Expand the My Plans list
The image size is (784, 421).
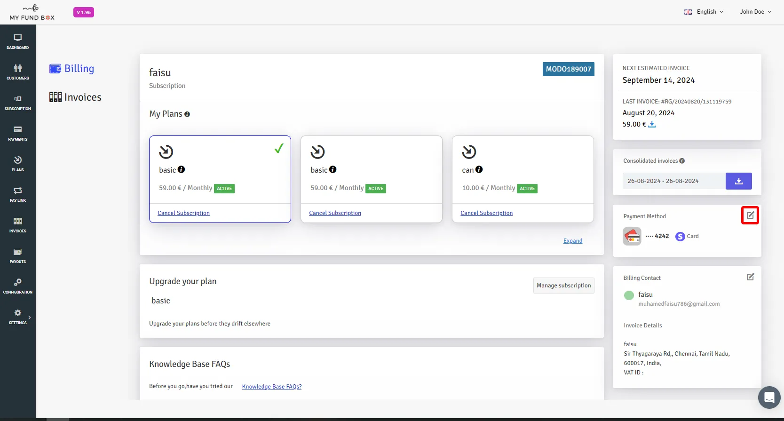(x=573, y=241)
